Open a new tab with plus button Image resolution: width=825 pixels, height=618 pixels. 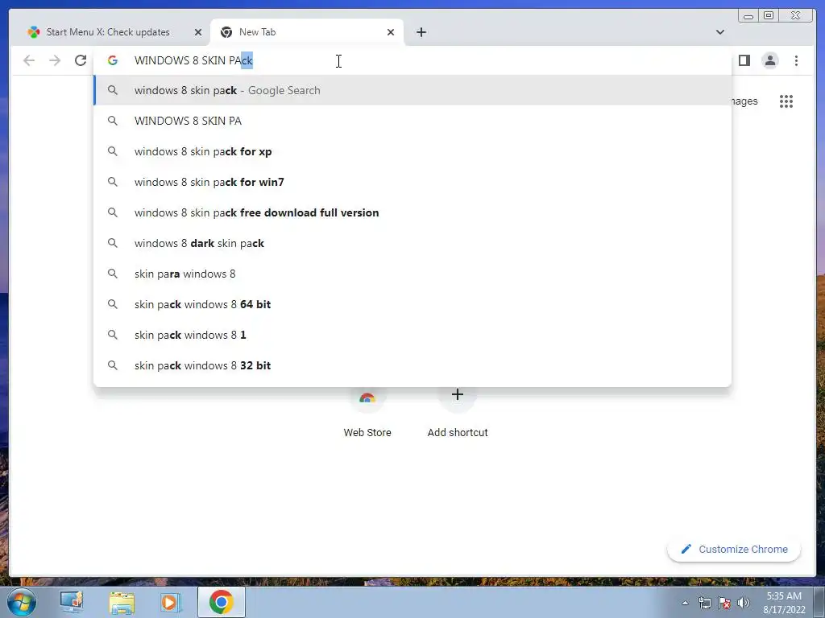point(421,32)
